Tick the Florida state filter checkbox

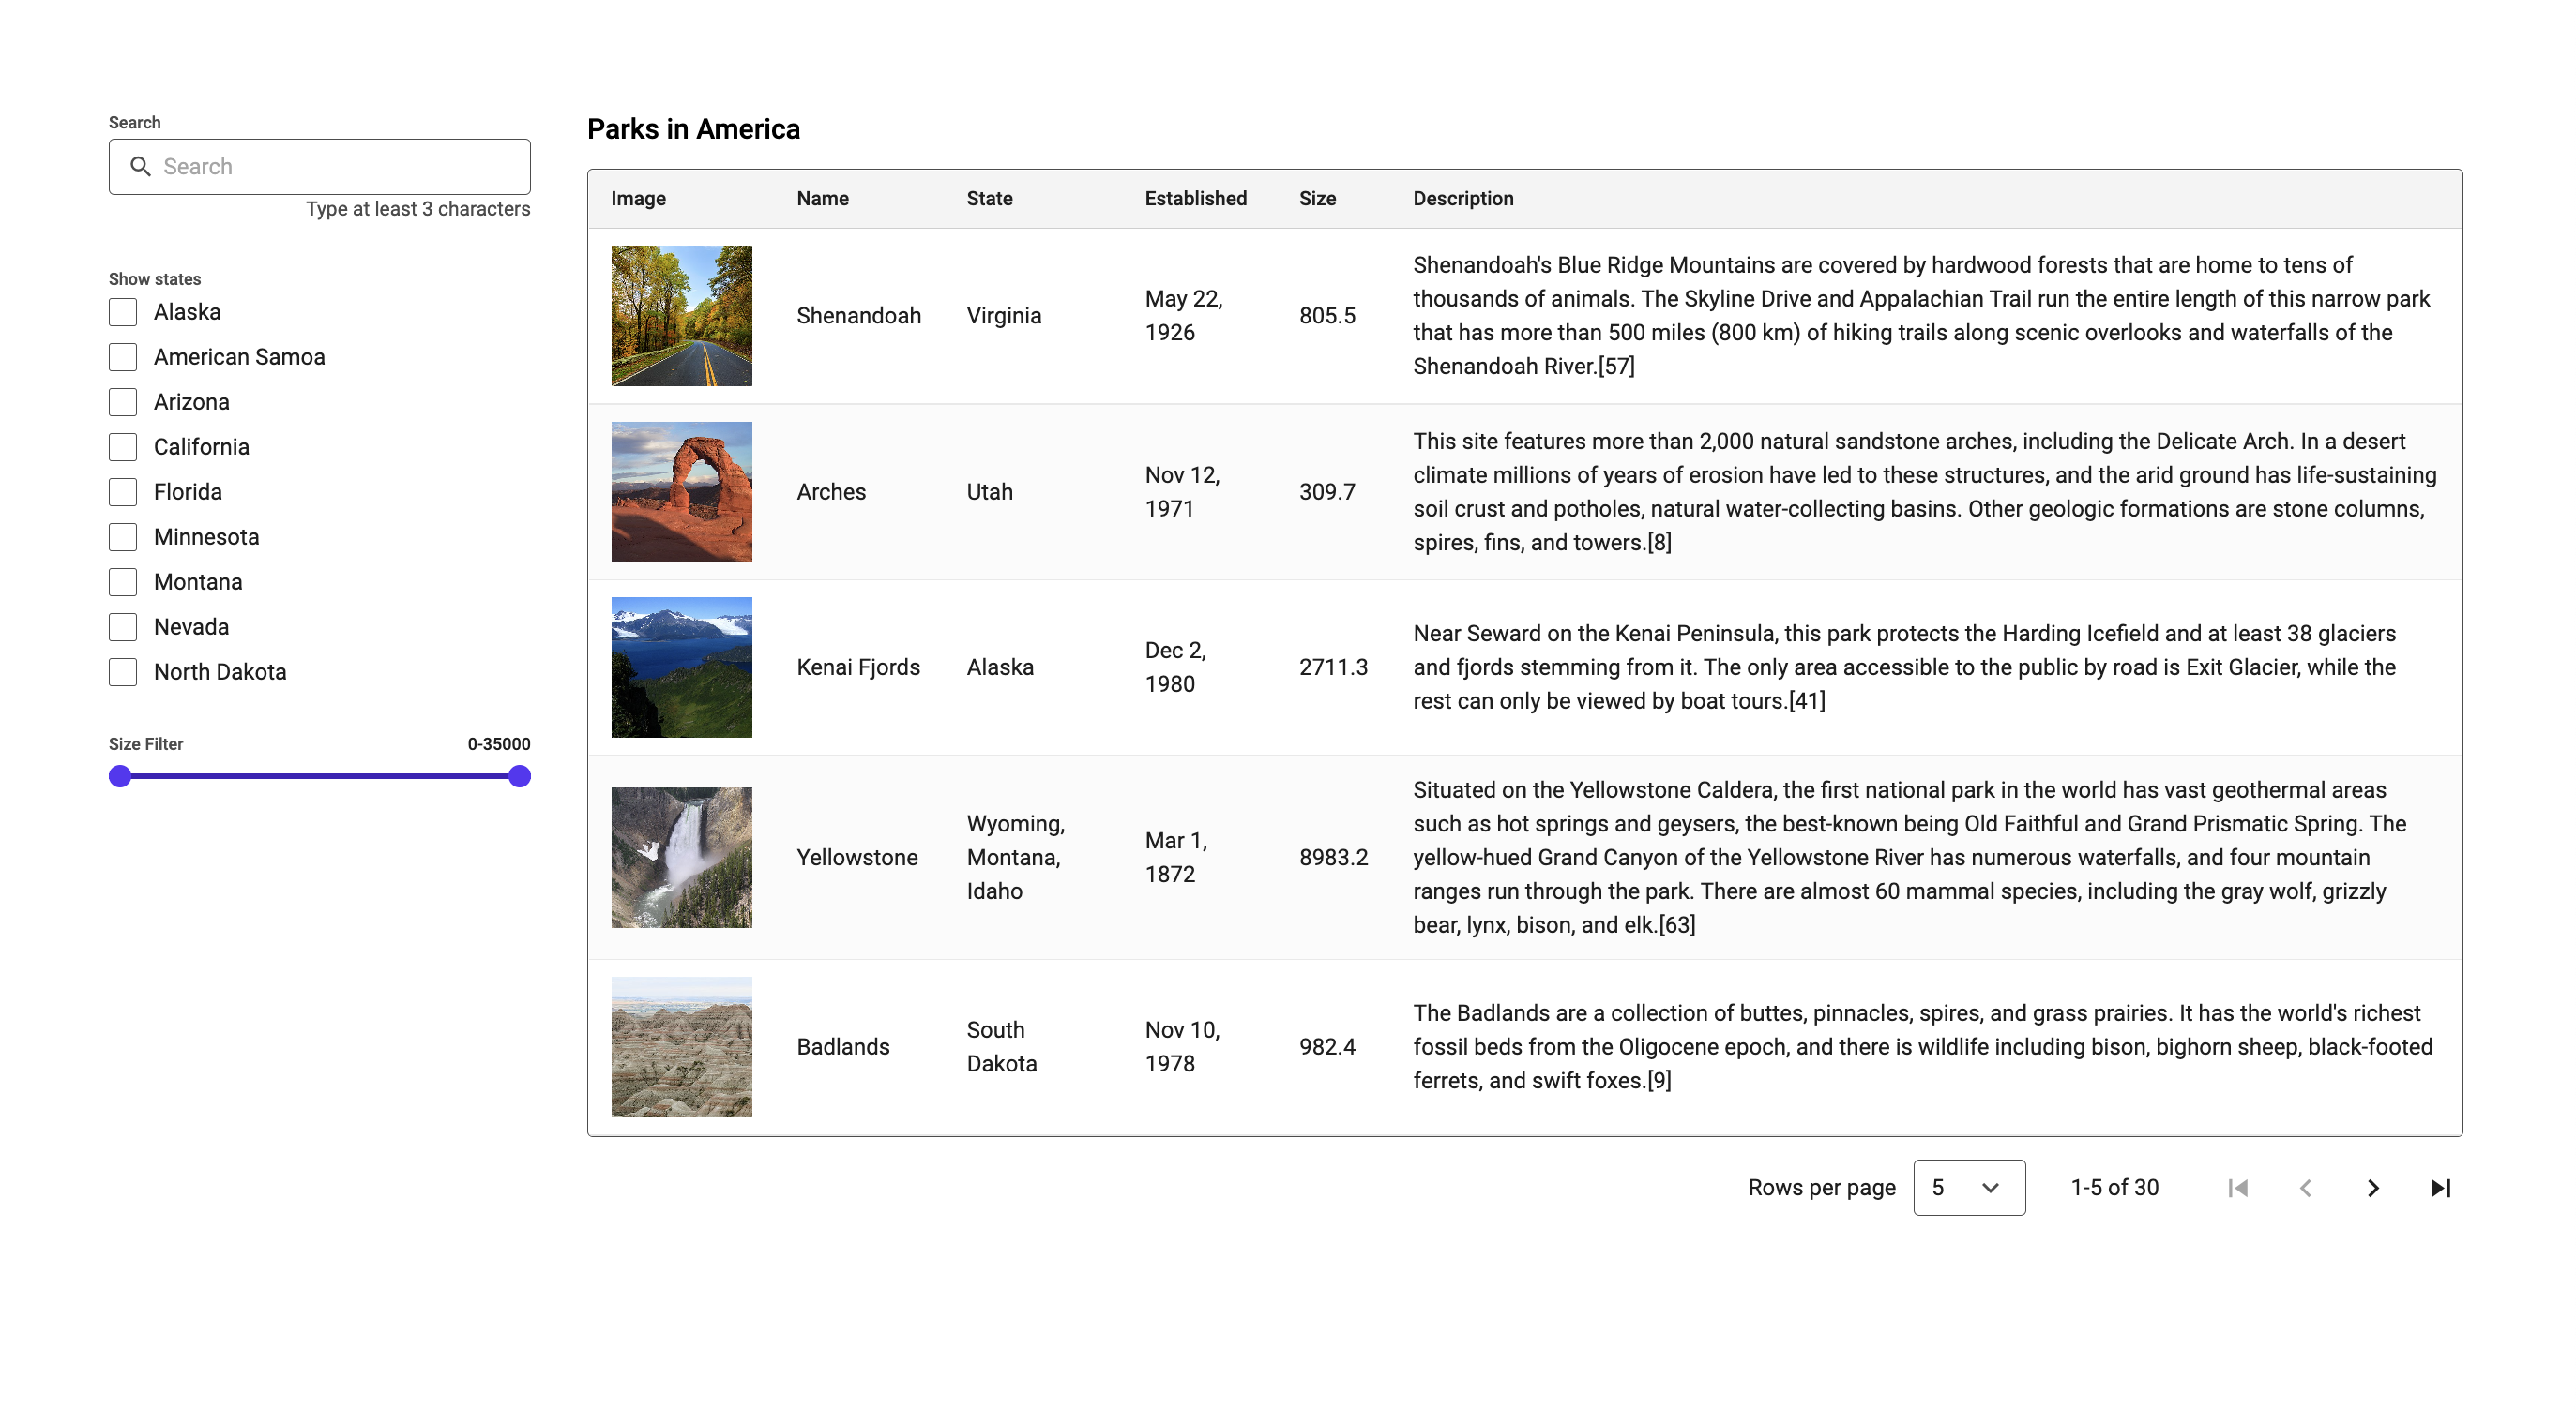(123, 491)
